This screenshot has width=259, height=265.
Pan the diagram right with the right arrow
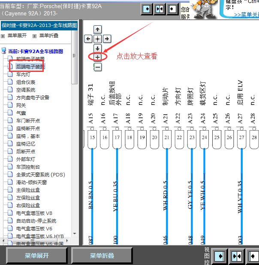point(107,39)
